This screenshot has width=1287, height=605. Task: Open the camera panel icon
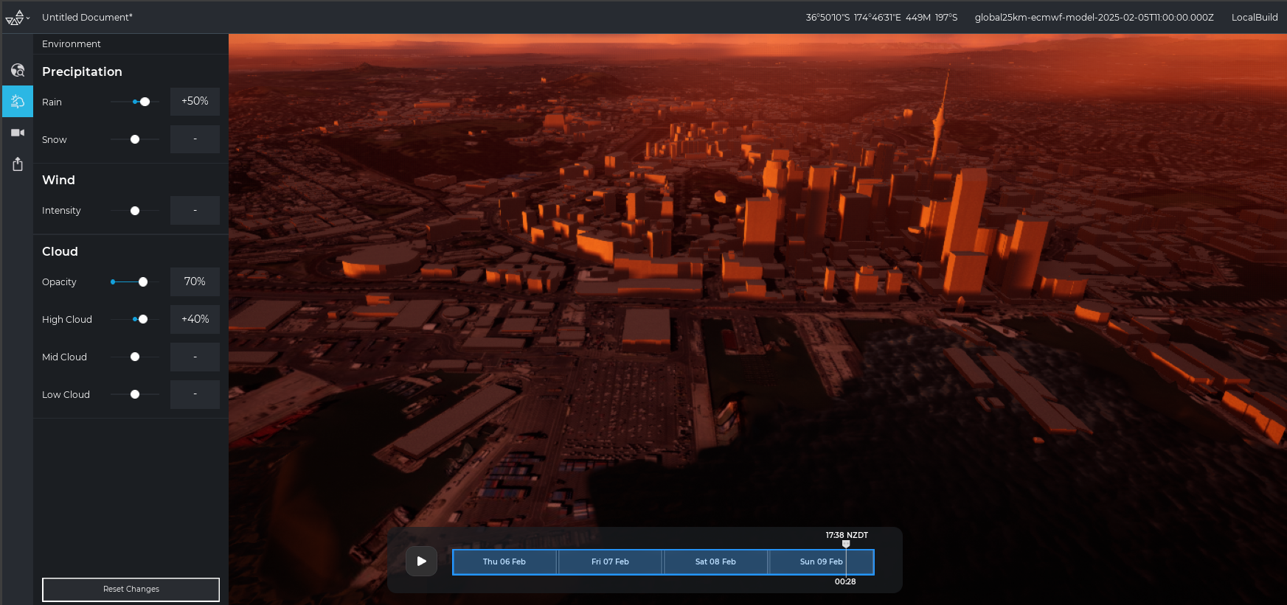(x=18, y=133)
